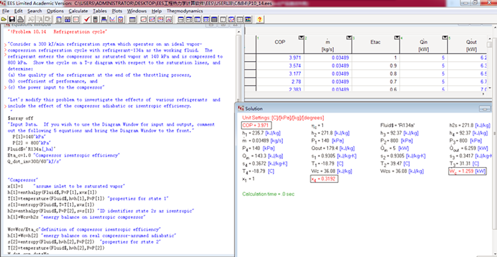
Task: Open the Options menu
Action: point(55,11)
